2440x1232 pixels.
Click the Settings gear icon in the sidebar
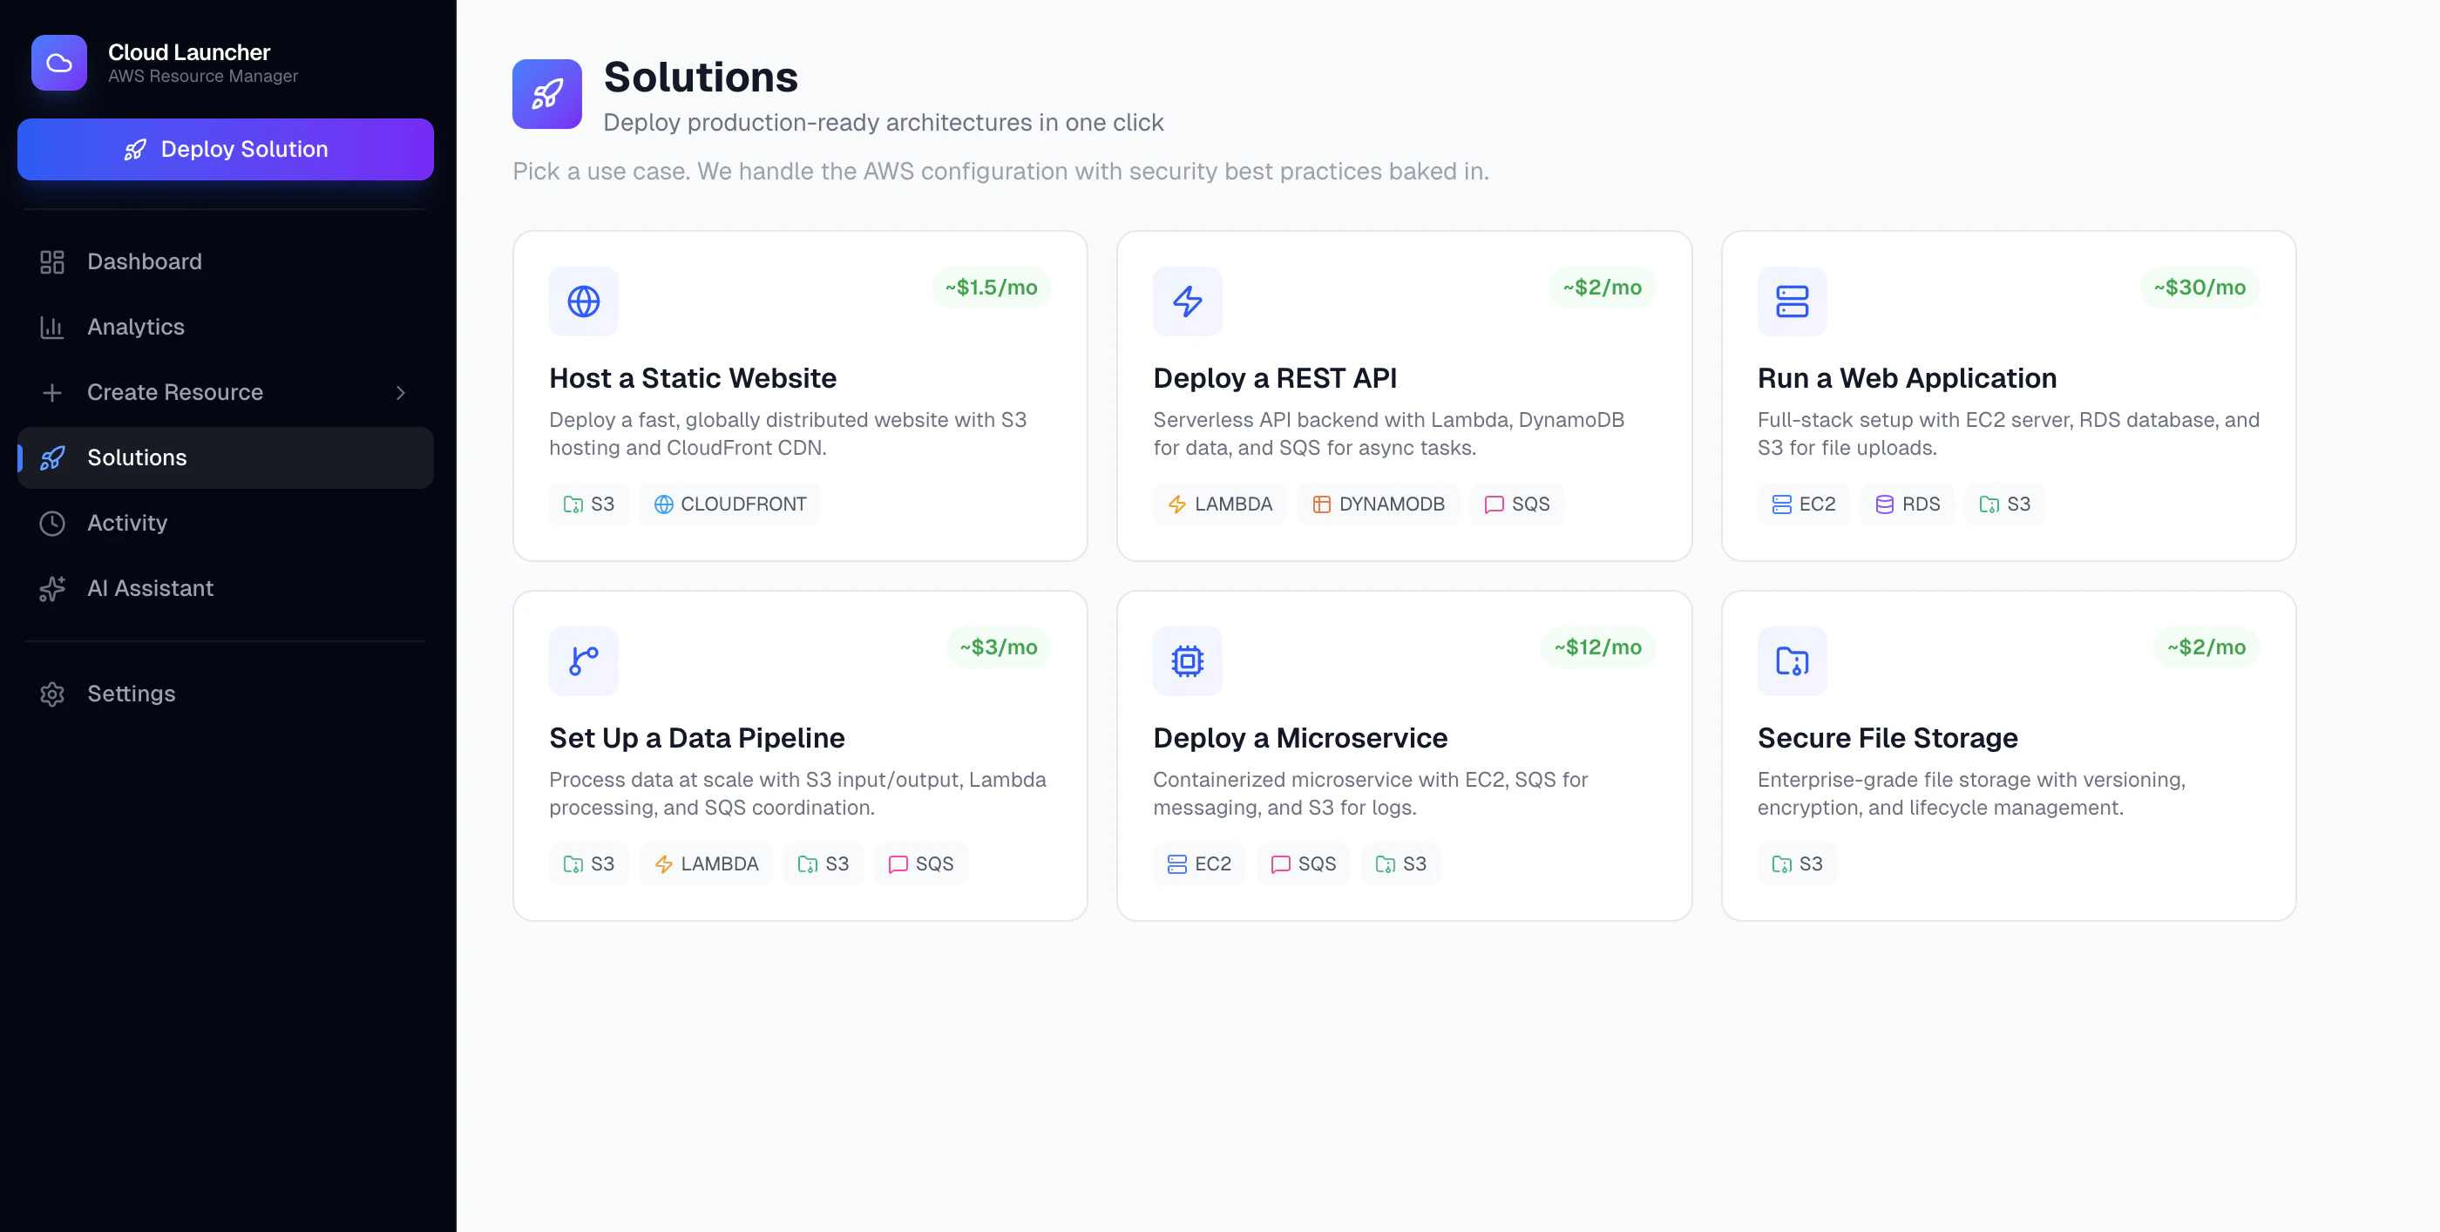(52, 694)
